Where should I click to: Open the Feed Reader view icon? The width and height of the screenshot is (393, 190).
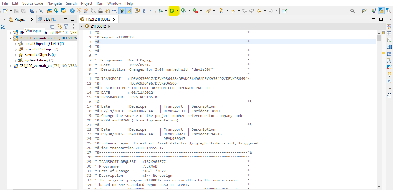(389, 54)
